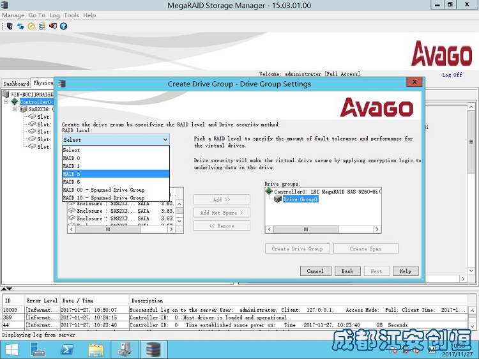Click the refresh arrows toolbar icon

coord(20,26)
